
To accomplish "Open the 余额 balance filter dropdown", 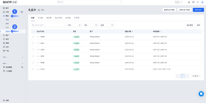I will [x=90, y=25].
